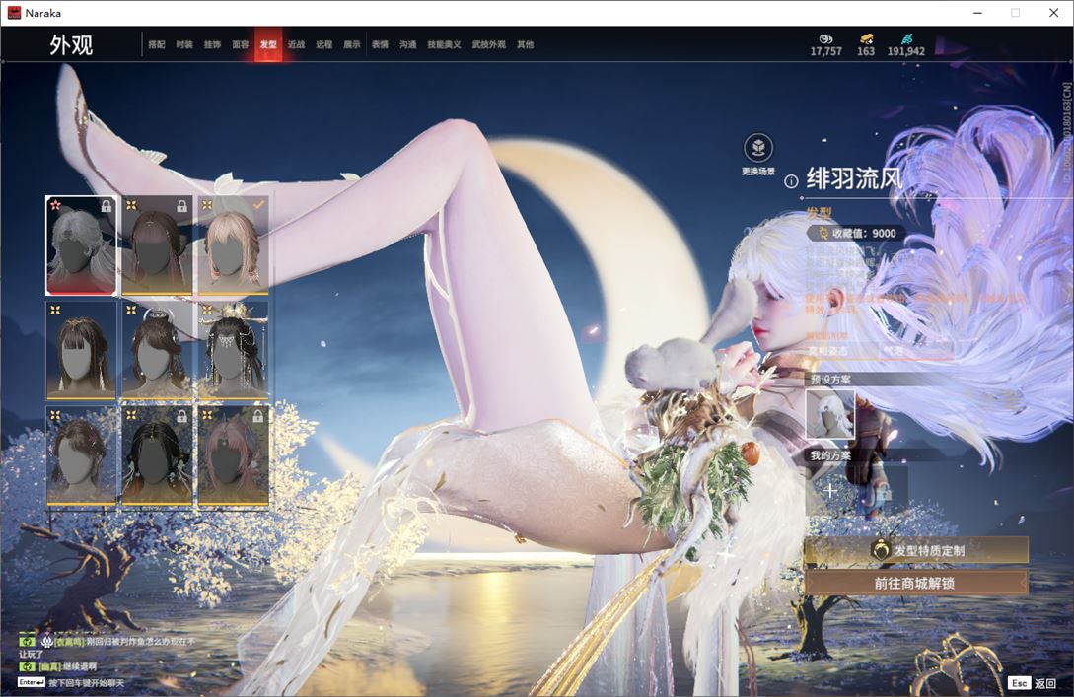Select the highlighted 发型 tab
Screen dimensions: 1074x697
268,44
